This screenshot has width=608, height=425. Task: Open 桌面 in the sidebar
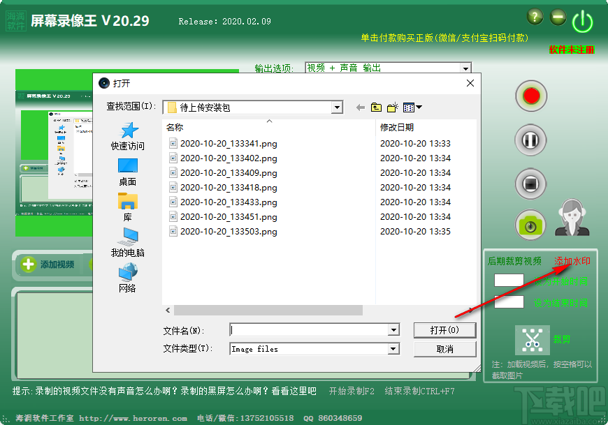pyautogui.click(x=128, y=172)
